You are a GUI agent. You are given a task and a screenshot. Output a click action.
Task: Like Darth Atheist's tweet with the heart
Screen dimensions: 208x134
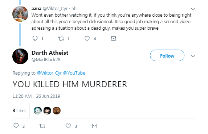(68, 126)
